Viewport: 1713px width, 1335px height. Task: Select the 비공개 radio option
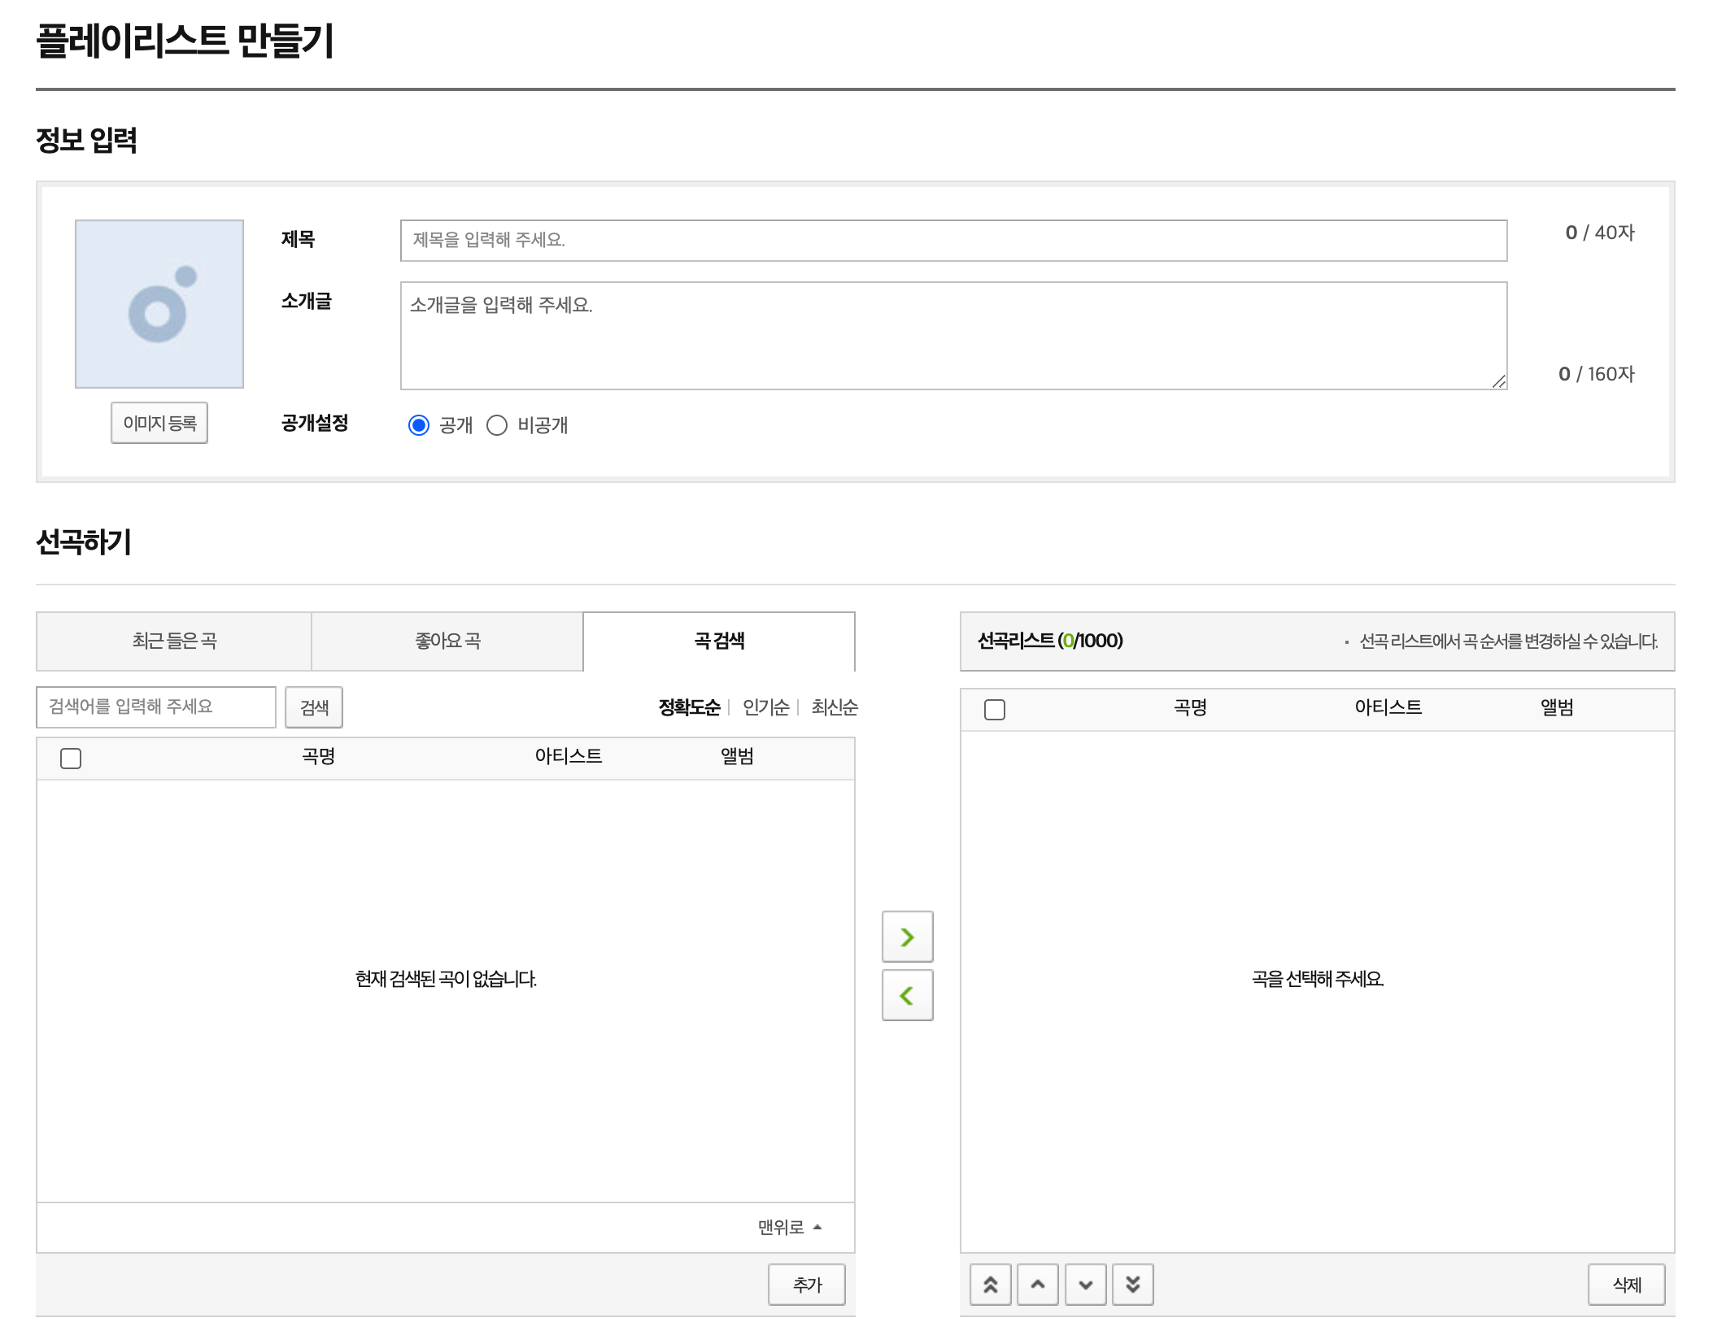497,425
